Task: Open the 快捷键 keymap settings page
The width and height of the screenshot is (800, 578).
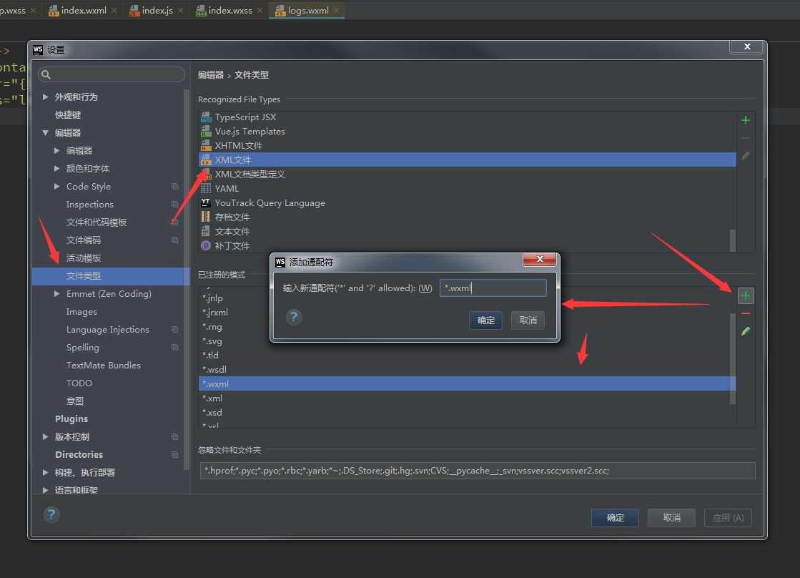Action: click(x=68, y=115)
